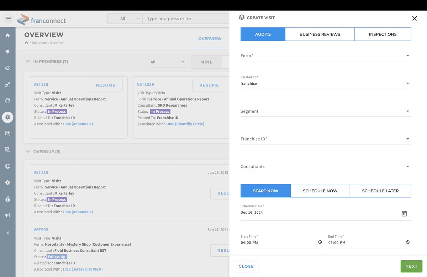Close the Create Visit panel with X
This screenshot has width=427, height=277.
414,18
